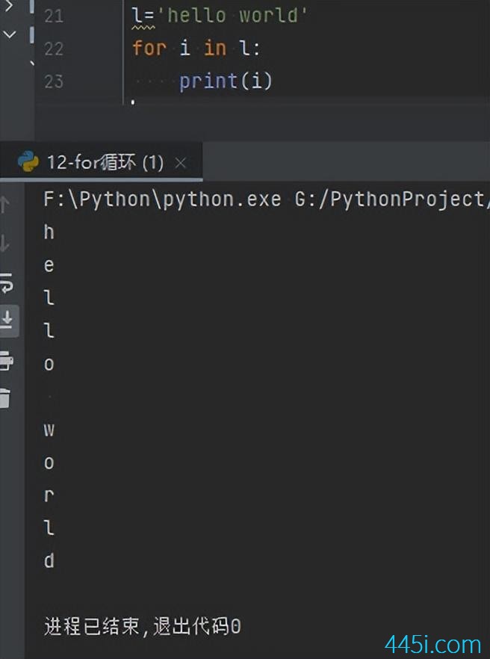
Task: Click the 445i.com watermark link
Action: pyautogui.click(x=432, y=644)
